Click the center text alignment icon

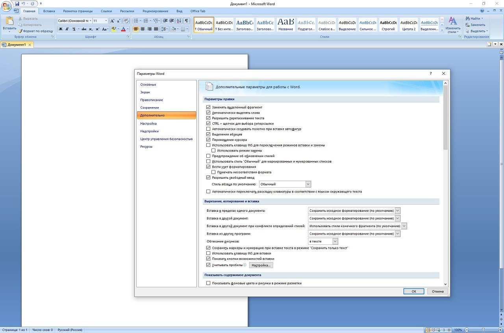click(143, 29)
